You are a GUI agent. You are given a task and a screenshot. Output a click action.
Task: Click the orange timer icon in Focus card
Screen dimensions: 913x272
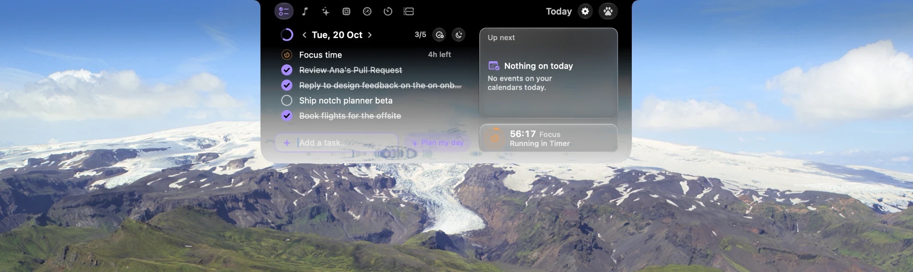point(495,138)
